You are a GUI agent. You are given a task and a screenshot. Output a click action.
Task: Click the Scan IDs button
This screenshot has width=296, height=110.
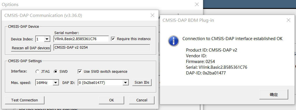tap(142, 82)
